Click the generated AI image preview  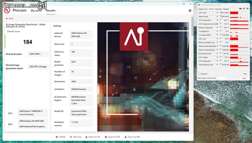[x=143, y=77]
